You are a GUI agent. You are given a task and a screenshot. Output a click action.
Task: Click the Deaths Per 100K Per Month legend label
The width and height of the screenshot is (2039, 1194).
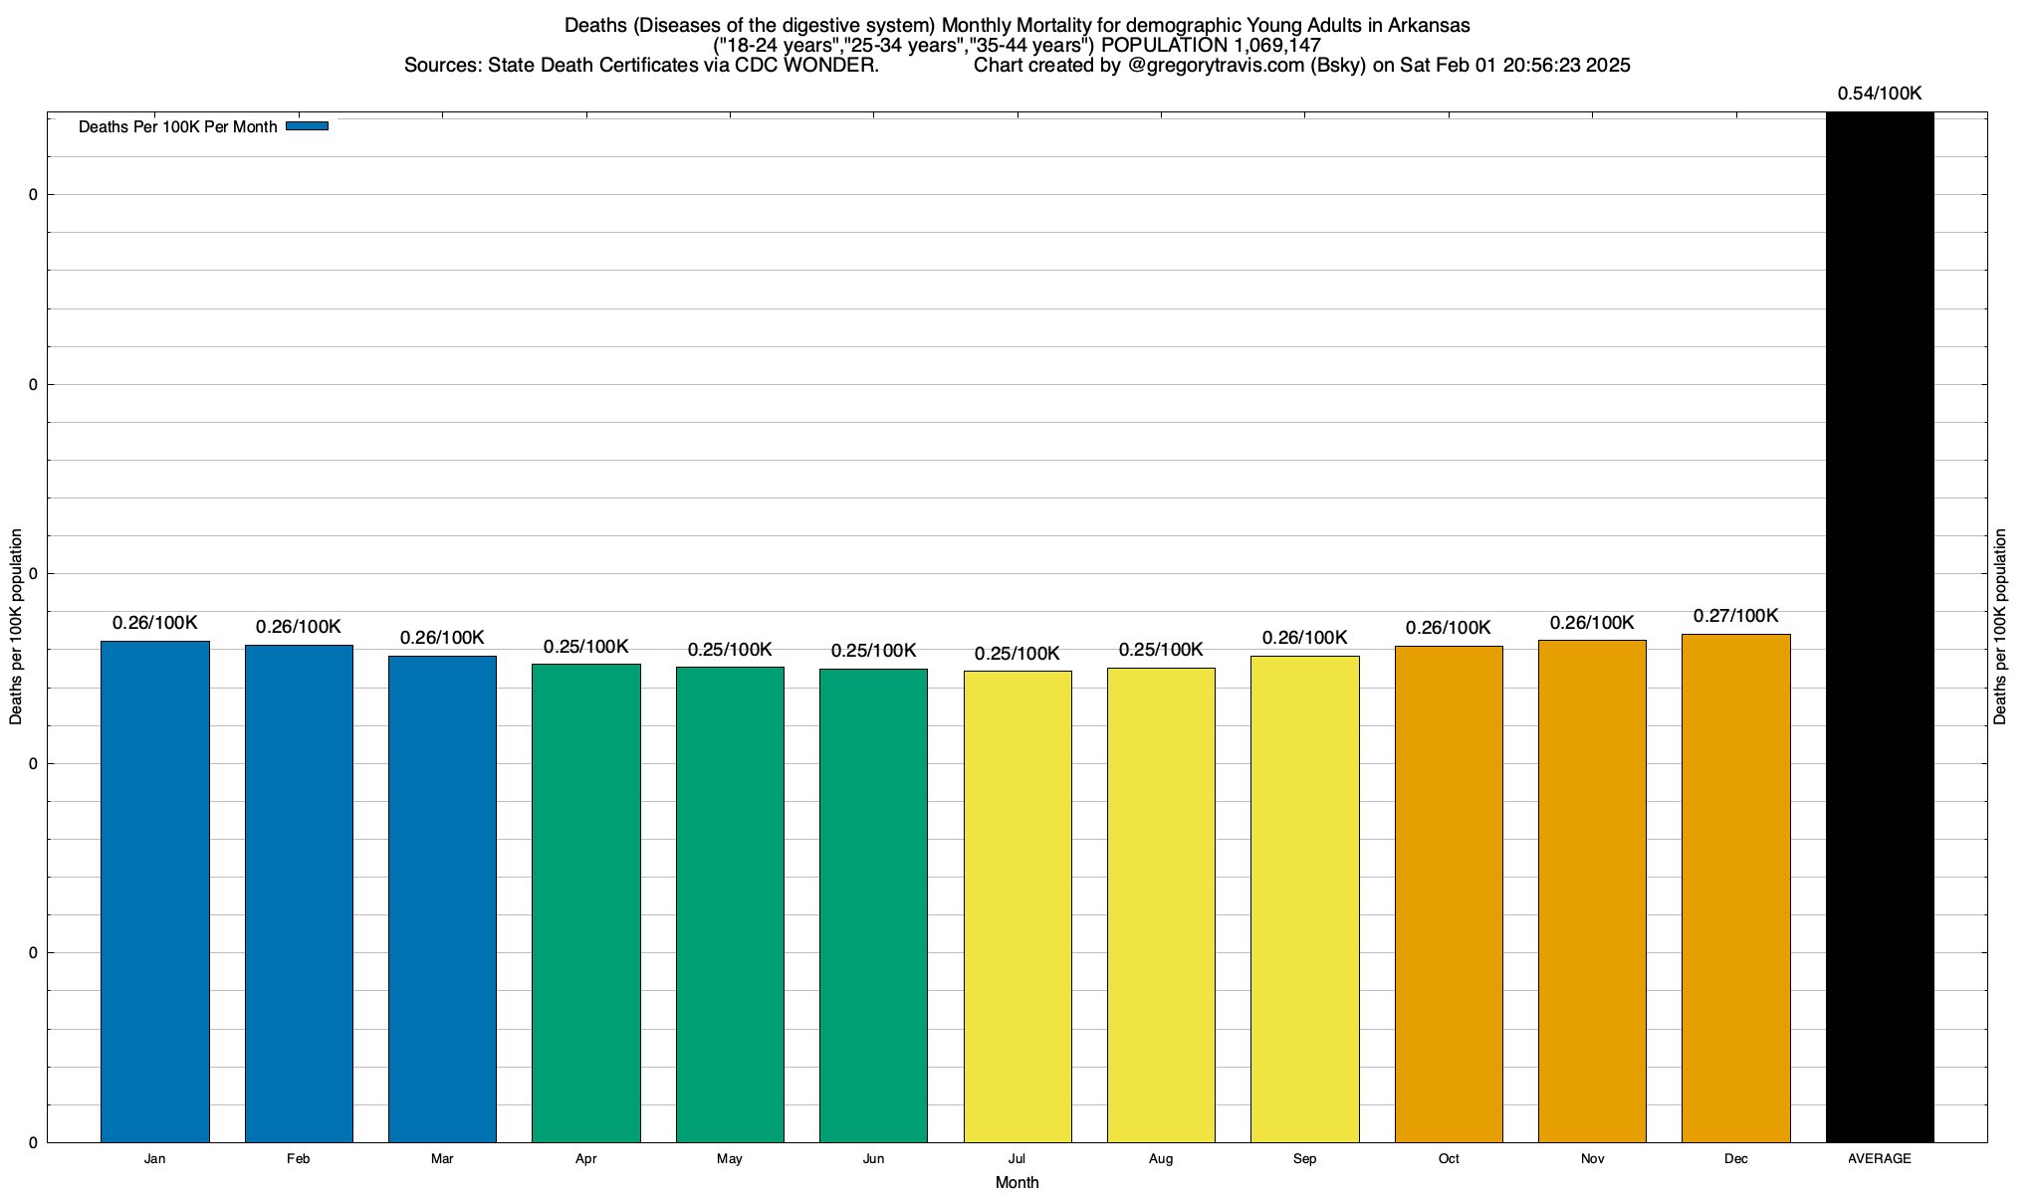tap(177, 127)
